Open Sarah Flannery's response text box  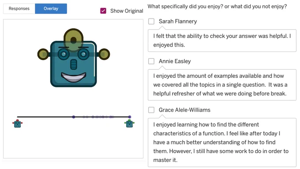222,40
